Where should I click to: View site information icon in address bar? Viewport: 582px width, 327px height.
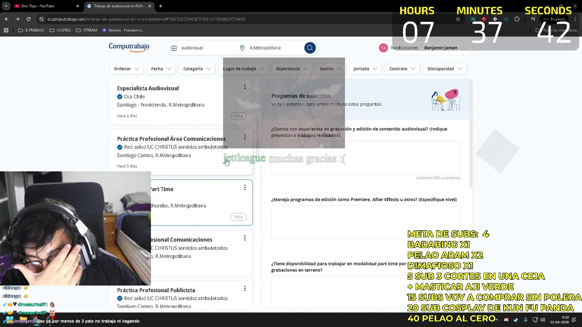click(41, 19)
